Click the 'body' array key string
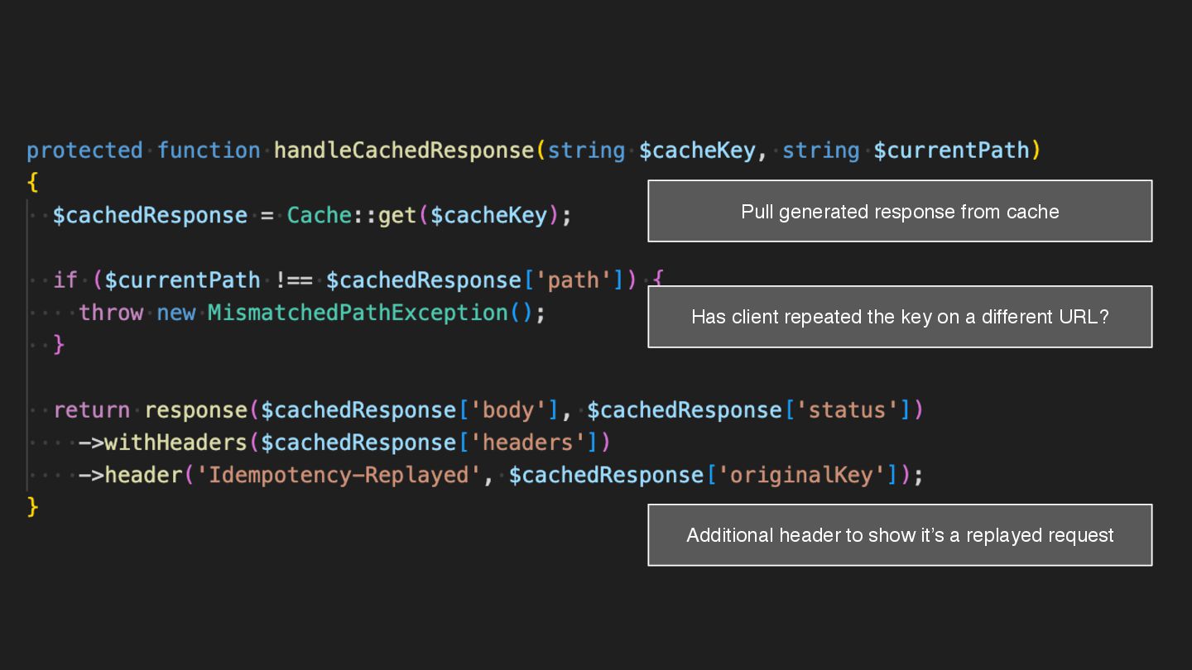 507,410
